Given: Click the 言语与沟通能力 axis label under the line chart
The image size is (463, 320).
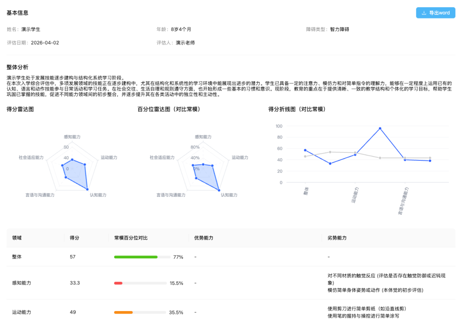Looking at the screenshot, I should pyautogui.click(x=403, y=201).
